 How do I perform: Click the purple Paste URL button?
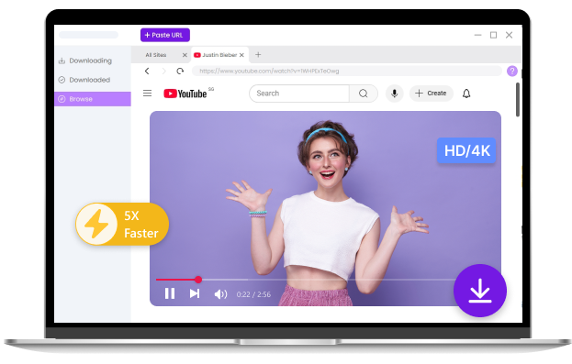(x=165, y=35)
